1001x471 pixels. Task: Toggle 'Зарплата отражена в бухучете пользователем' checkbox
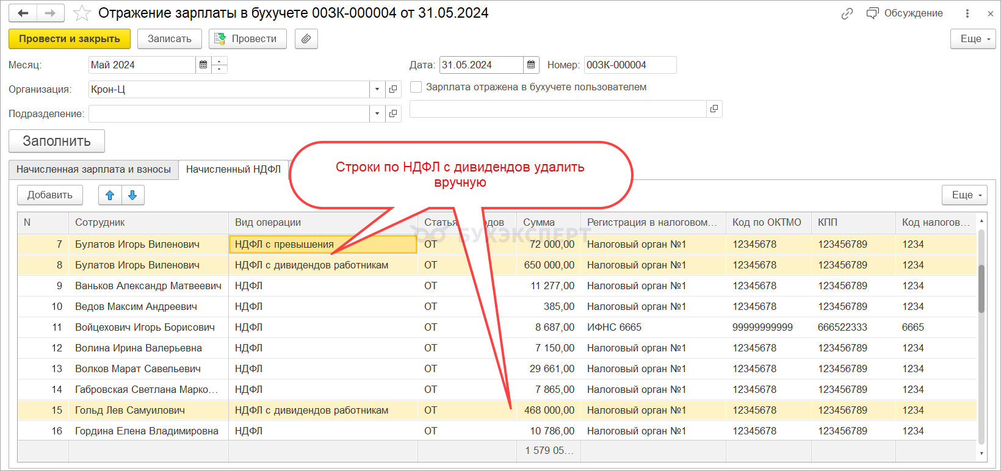coord(416,87)
